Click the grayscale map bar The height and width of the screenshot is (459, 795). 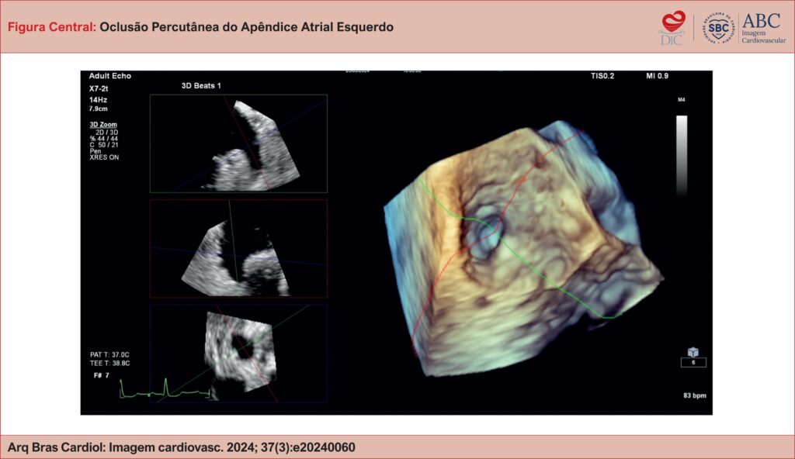681,155
